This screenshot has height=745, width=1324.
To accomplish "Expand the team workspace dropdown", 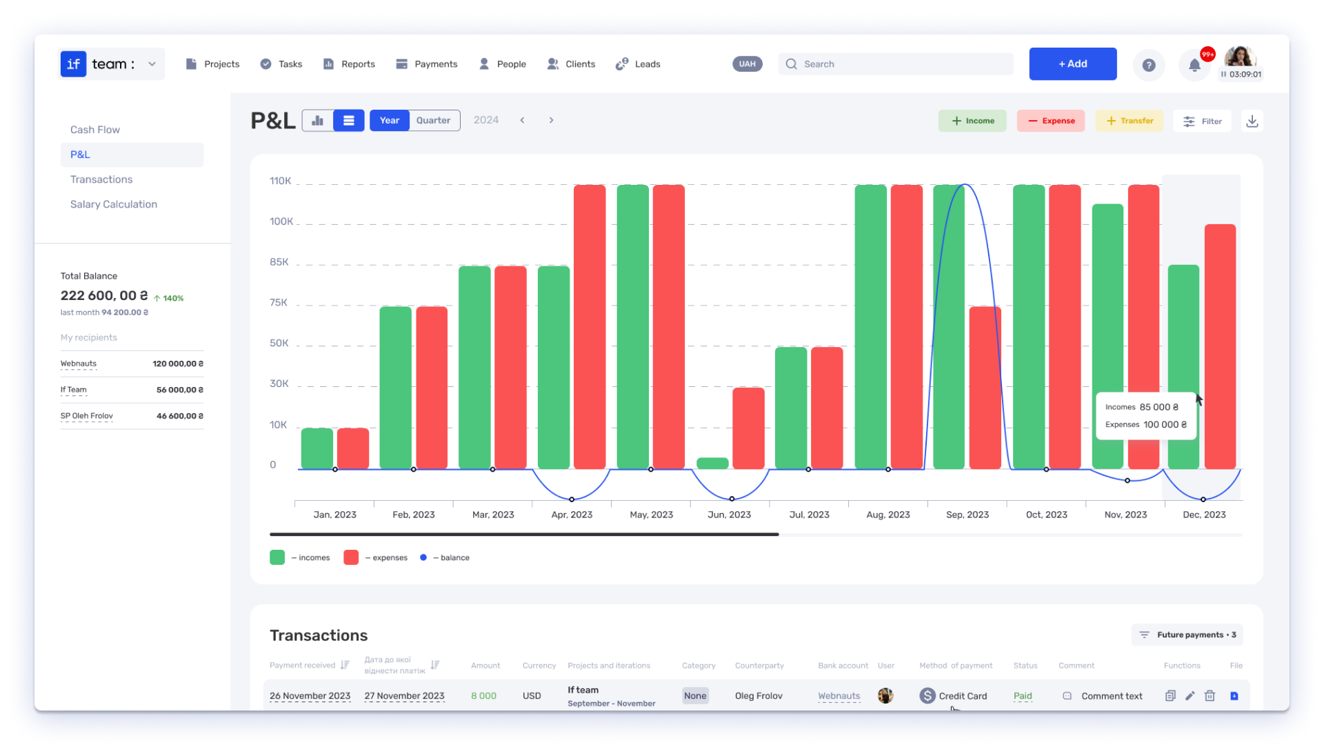I will pyautogui.click(x=152, y=64).
